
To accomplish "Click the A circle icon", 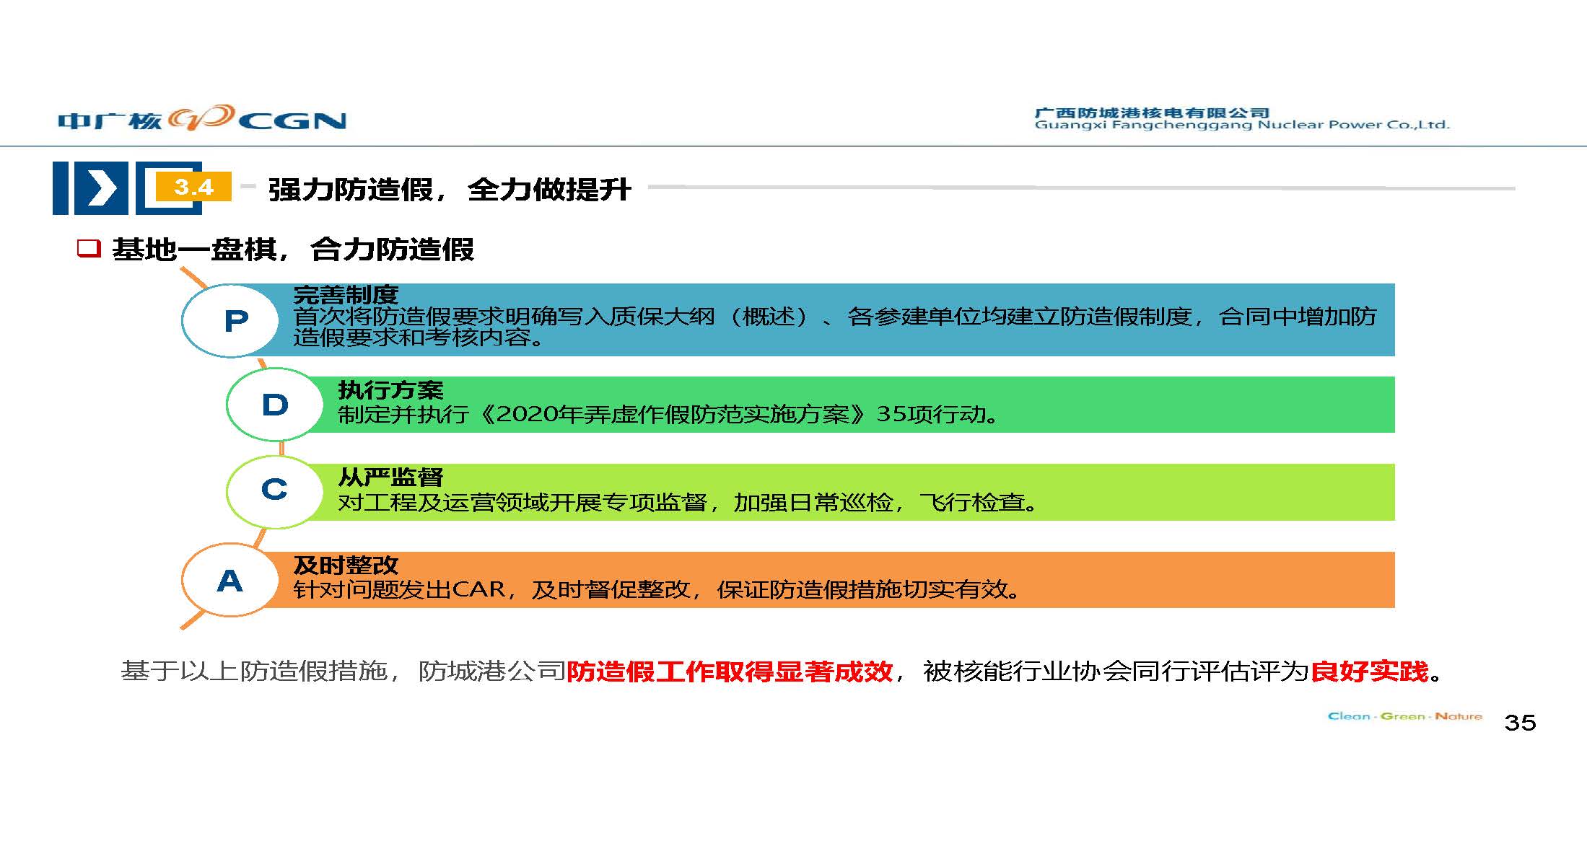I will point(230,580).
